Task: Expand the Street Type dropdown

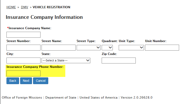Action: point(89,47)
